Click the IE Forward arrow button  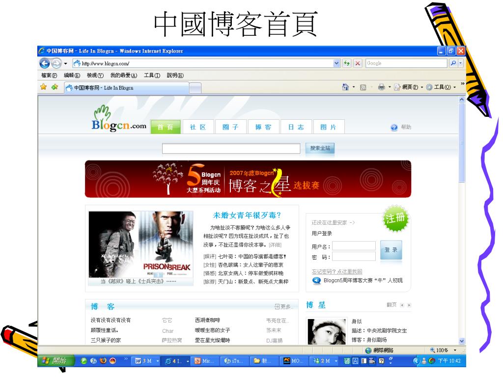pos(56,63)
